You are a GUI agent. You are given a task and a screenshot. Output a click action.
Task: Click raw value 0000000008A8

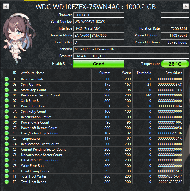point(170,85)
